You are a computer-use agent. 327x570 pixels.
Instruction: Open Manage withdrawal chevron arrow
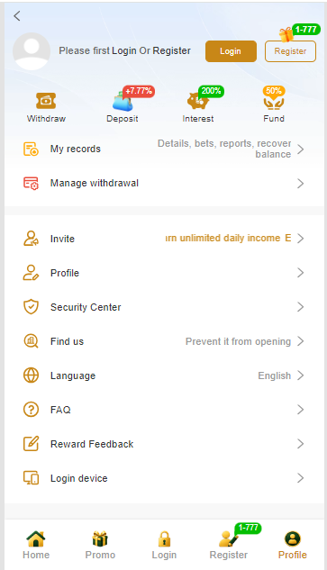301,183
